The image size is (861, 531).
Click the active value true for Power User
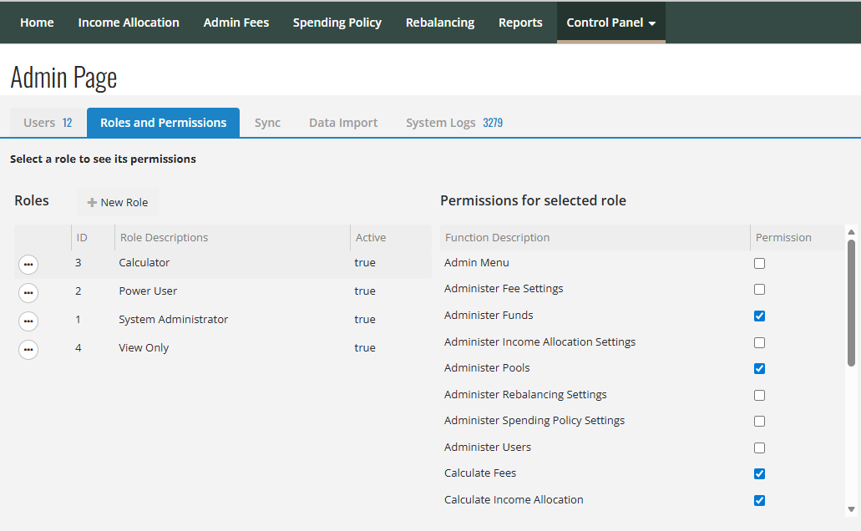point(365,291)
